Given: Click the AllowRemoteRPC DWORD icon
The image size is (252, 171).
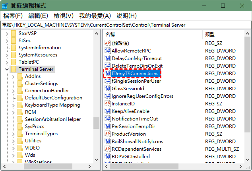Looking at the screenshot, I should click(107, 51).
